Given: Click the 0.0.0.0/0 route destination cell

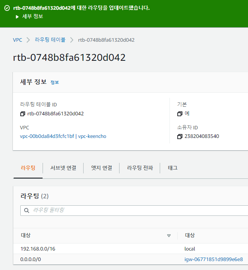Looking at the screenshot, I should 30,259.
